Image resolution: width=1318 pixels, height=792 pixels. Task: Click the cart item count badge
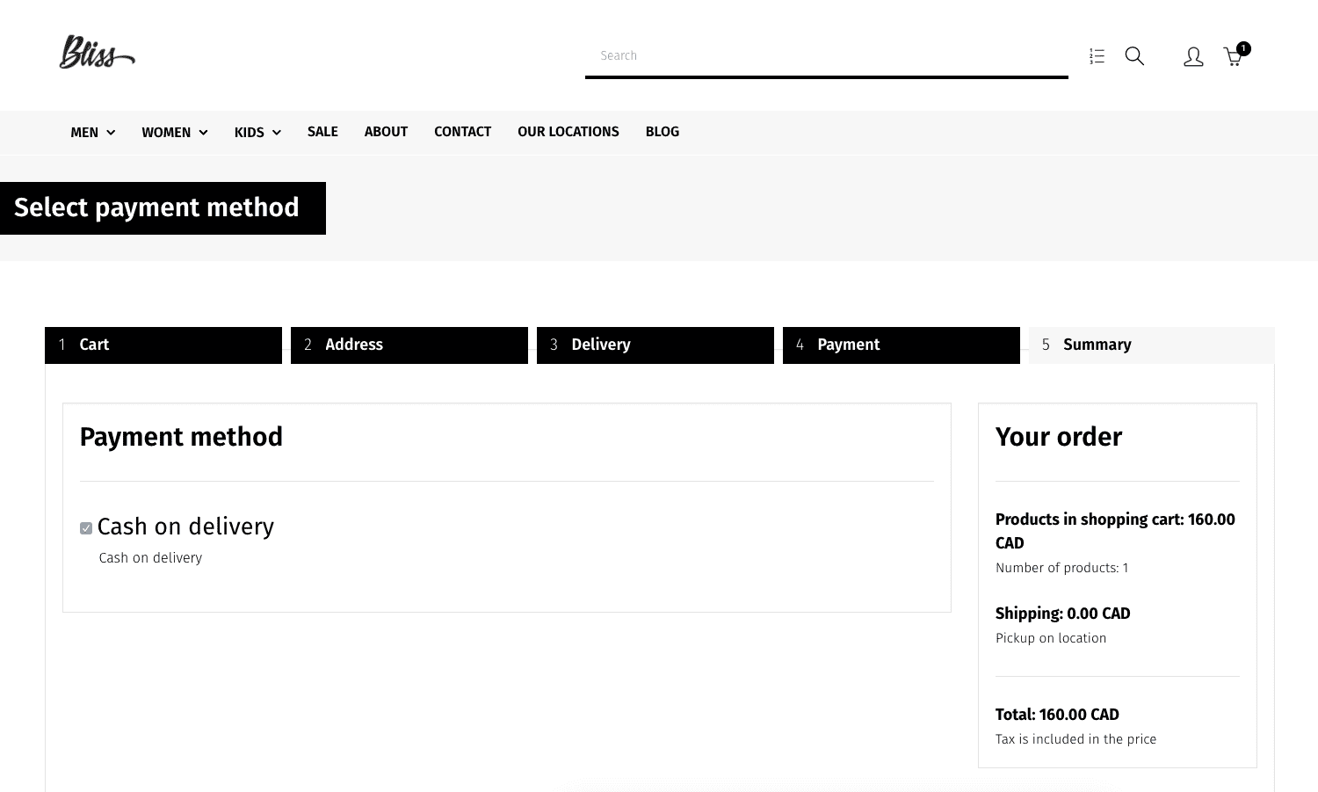pos(1243,48)
